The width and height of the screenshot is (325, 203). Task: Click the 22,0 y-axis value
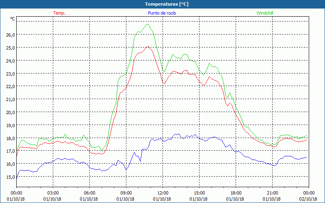(11, 86)
